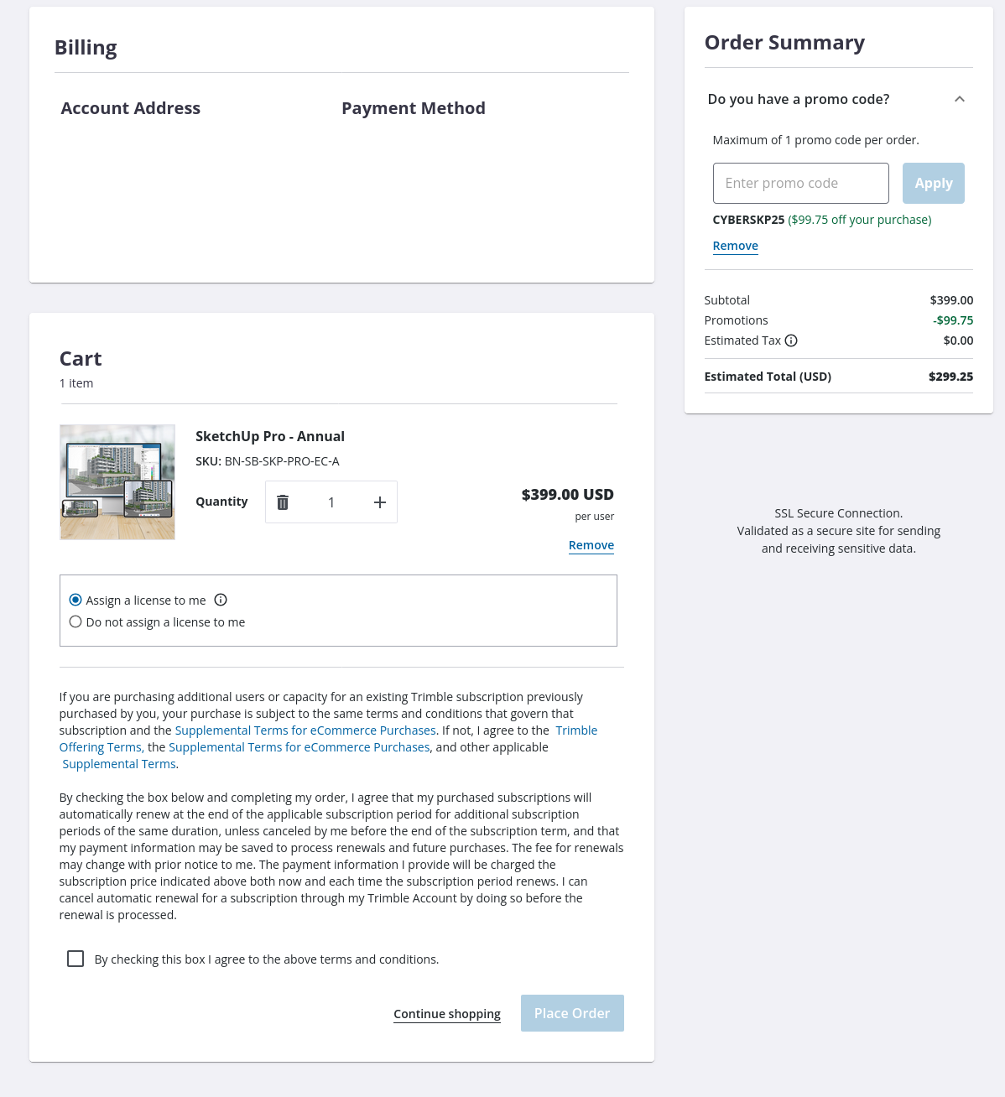Click the trash icon in quantity stepper
The height and width of the screenshot is (1097, 1005).
(283, 502)
